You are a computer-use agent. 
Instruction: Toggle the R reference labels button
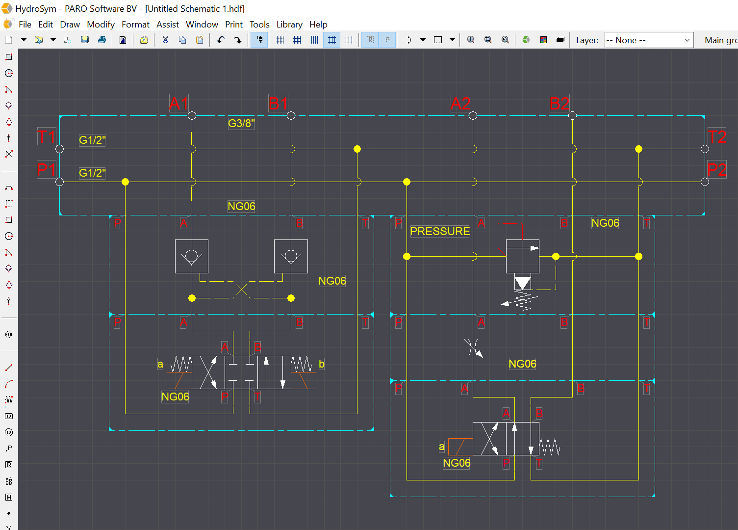[x=370, y=40]
